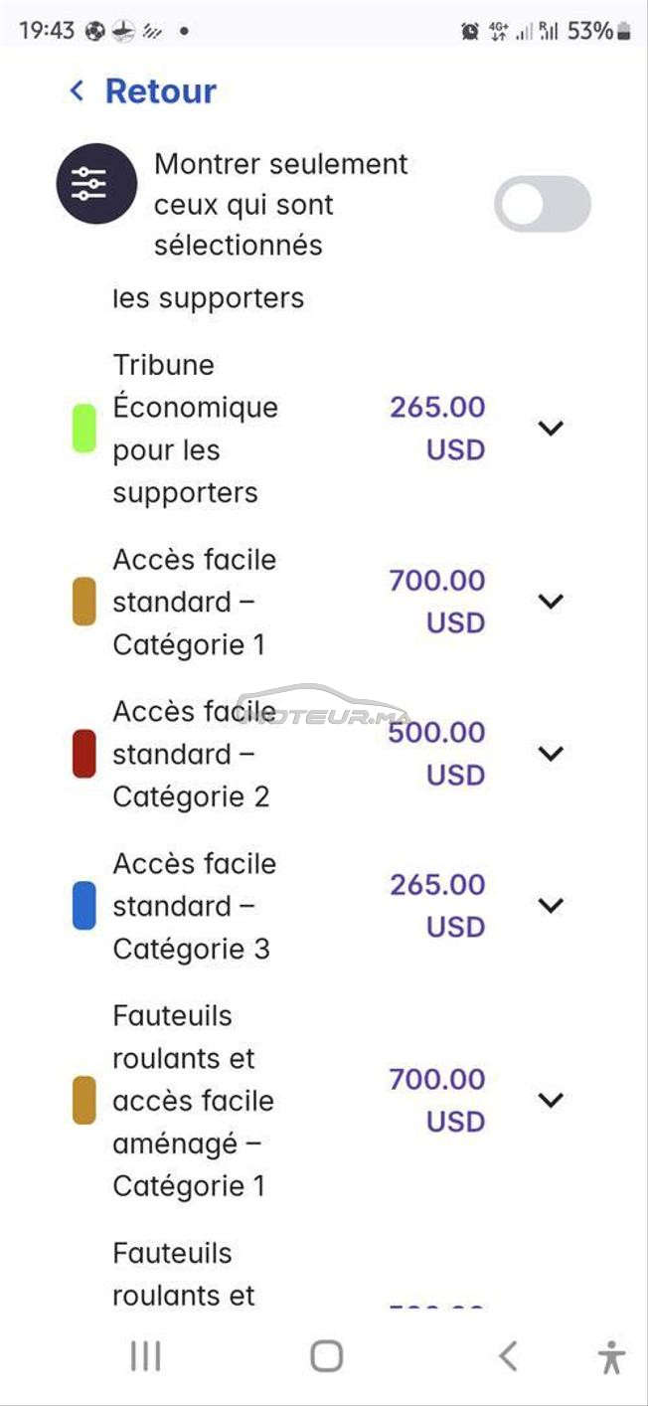Tap the back chevron beside Retour
Image resolution: width=648 pixels, height=1406 pixels.
point(77,91)
